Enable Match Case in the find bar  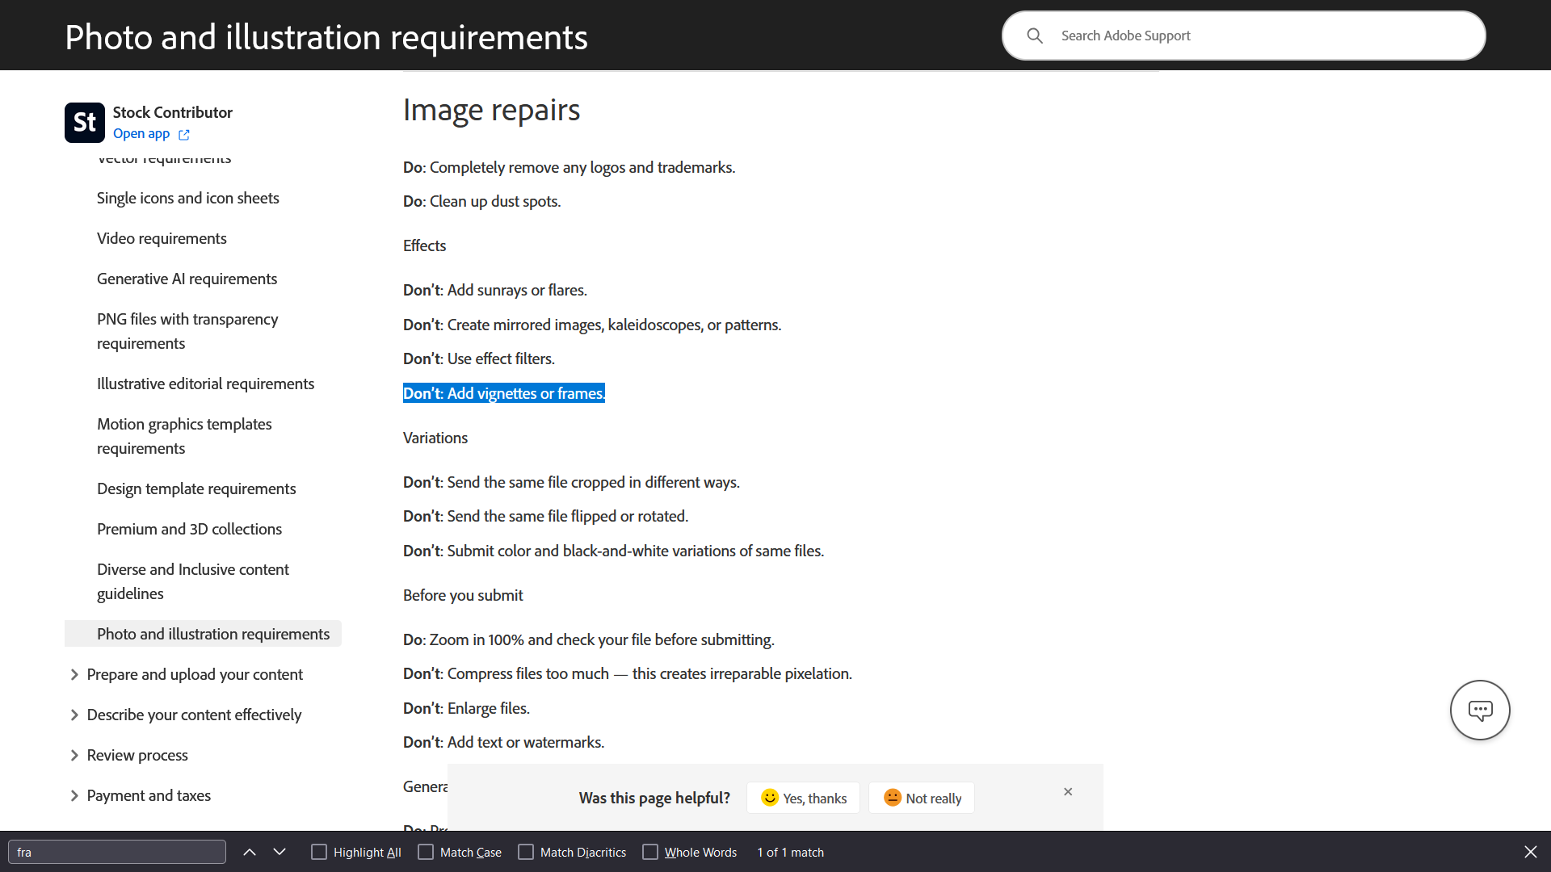click(425, 852)
